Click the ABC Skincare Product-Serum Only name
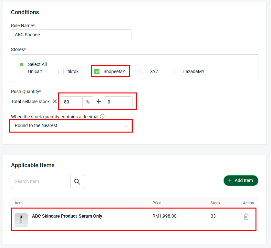Screen dimensions: 271x248 point(67,216)
